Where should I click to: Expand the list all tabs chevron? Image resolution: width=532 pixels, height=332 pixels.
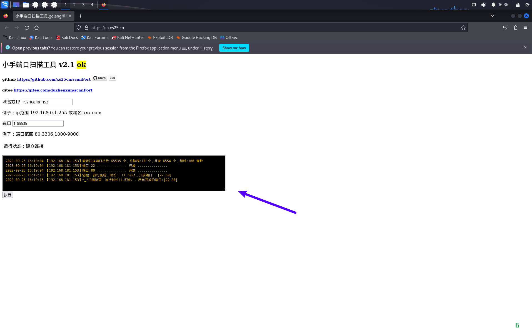(493, 16)
